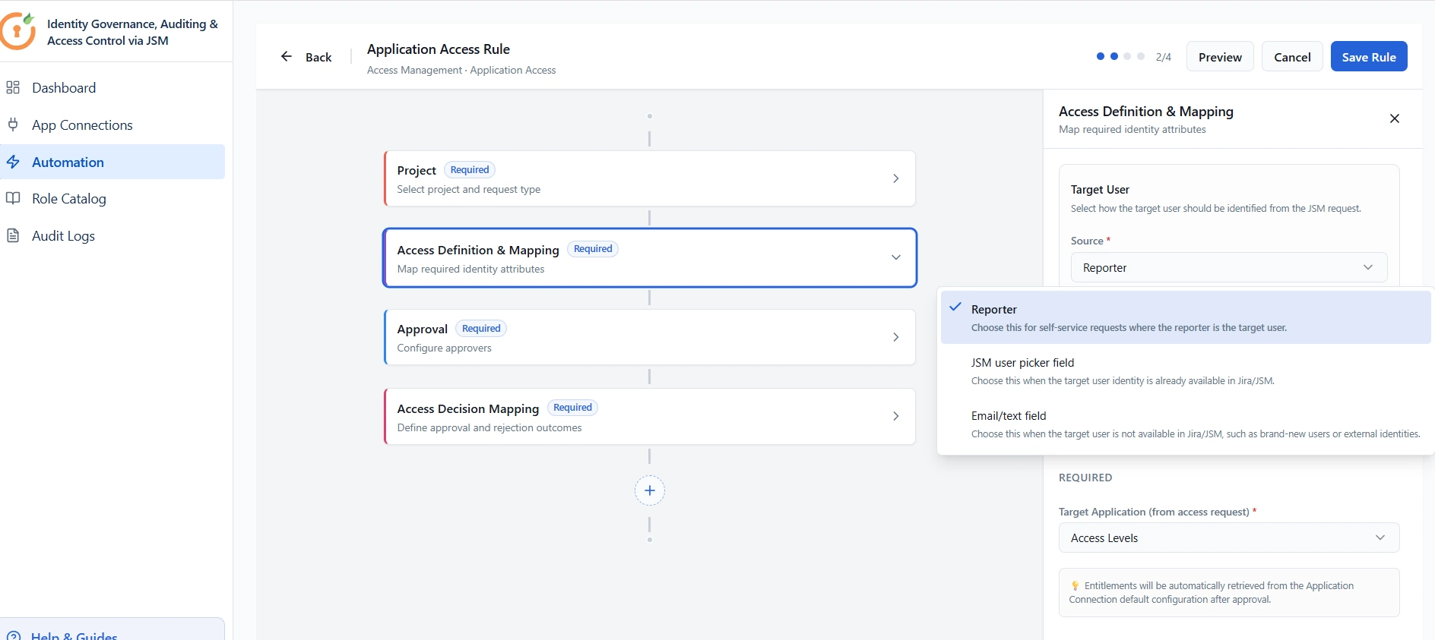Click the Cancel button
The height and width of the screenshot is (640, 1435).
(1291, 56)
